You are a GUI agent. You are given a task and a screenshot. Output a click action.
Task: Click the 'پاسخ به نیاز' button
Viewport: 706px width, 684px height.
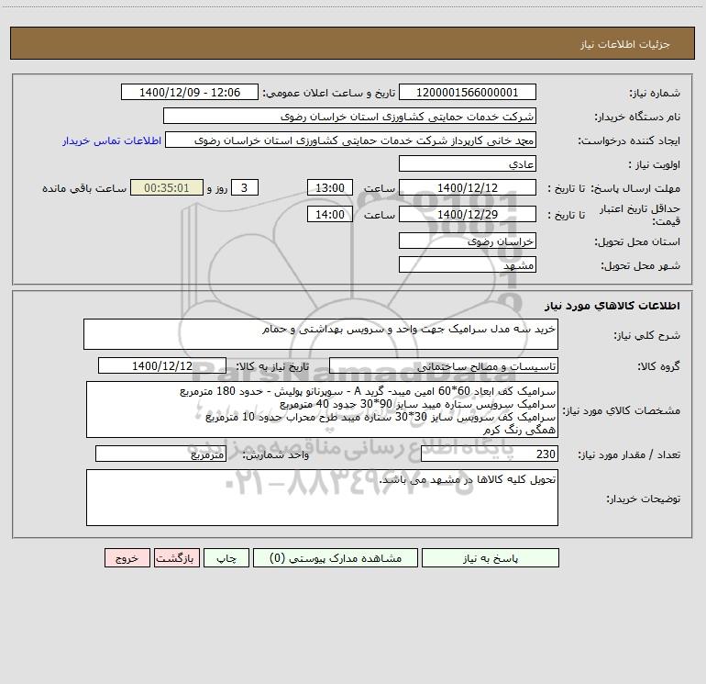pyautogui.click(x=491, y=557)
